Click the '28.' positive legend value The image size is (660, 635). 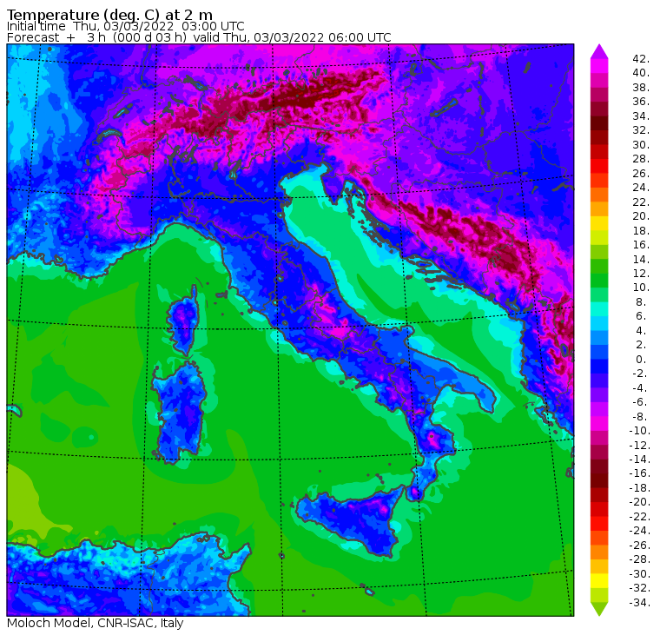(641, 159)
